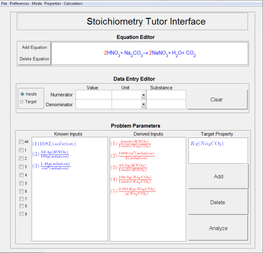Click the Add Equation button
Image resolution: width=263 pixels, height=253 pixels.
[x=35, y=47]
